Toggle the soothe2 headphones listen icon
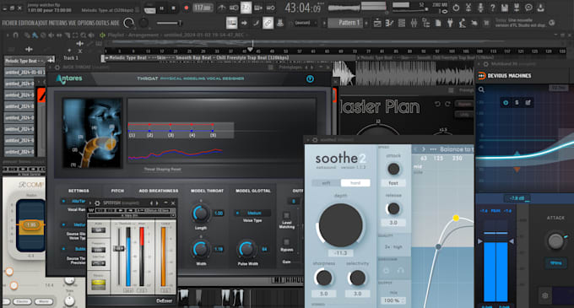This screenshot has height=308, width=574. 400,271
